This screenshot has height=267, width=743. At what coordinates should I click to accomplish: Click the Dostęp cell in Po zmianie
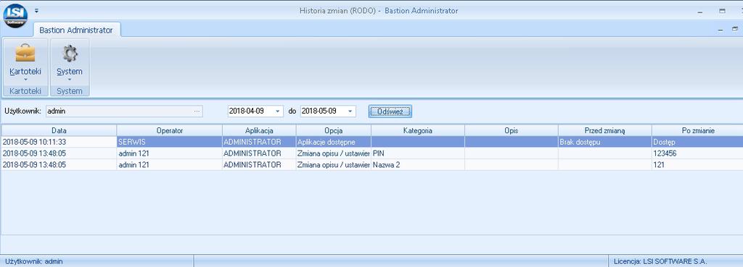pyautogui.click(x=697, y=142)
